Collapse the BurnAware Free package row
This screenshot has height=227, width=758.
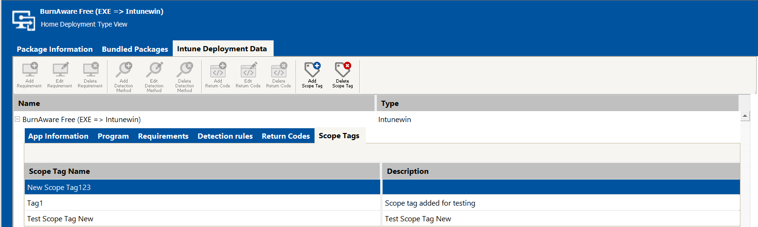tap(18, 119)
